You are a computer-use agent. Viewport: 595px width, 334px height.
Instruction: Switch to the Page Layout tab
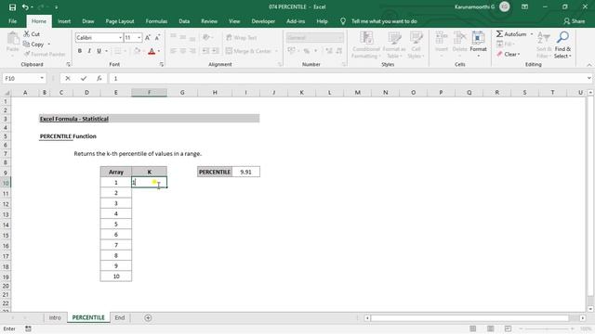coord(120,21)
